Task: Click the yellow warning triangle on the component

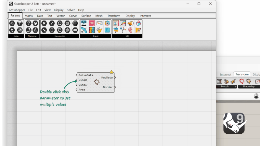Action: pyautogui.click(x=111, y=72)
